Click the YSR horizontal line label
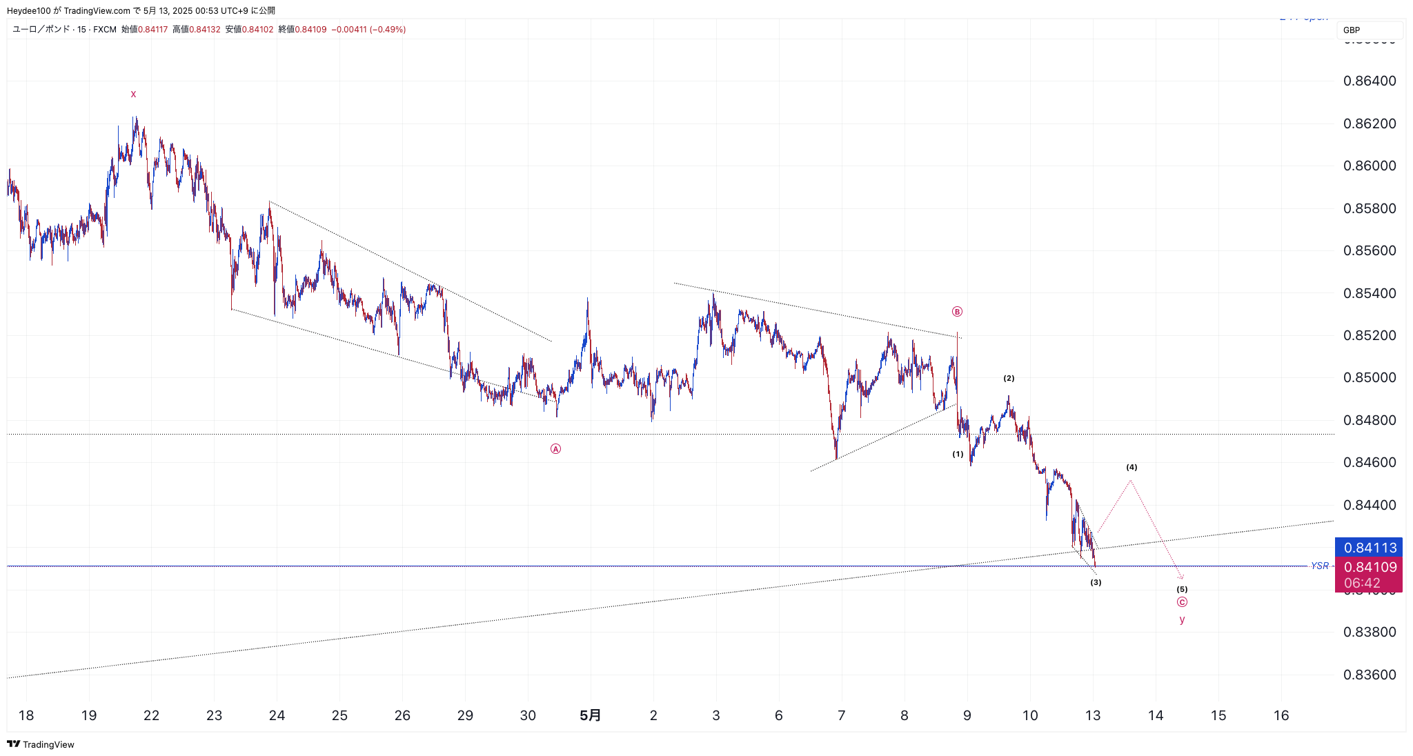This screenshot has width=1413, height=756. coord(1320,566)
